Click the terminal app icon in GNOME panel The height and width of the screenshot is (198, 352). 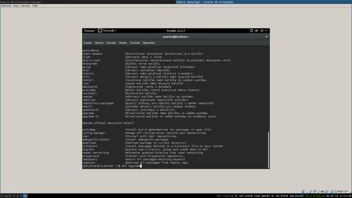pos(100,31)
